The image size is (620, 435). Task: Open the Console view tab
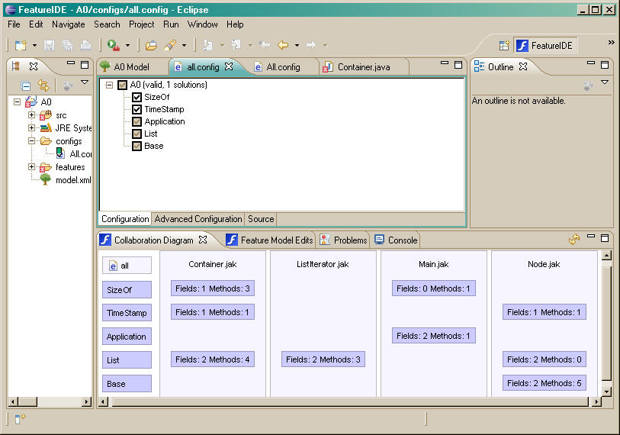point(396,240)
